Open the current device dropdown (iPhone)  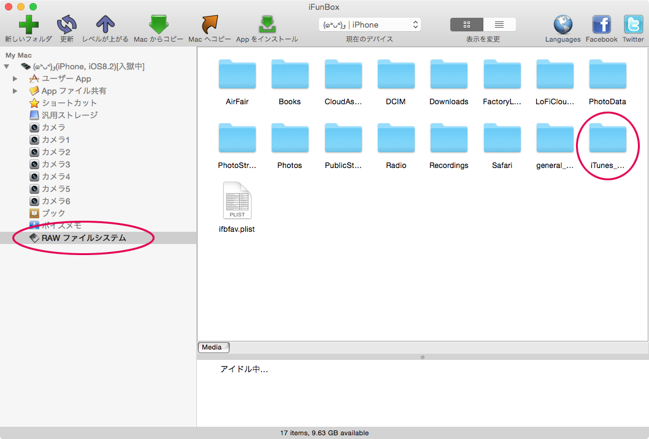click(370, 25)
